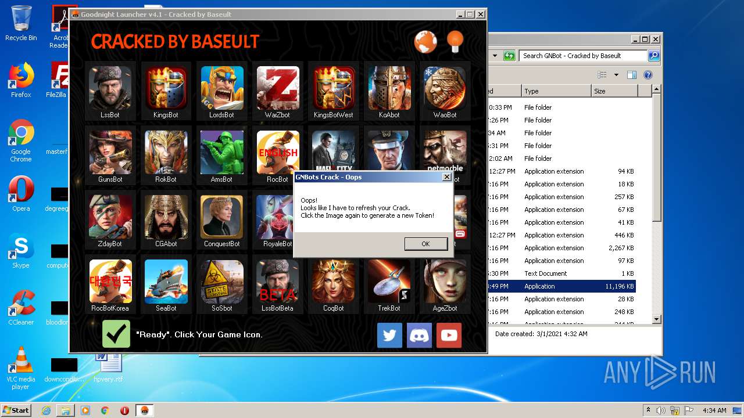744x418 pixels.
Task: Select the CGAbot icon
Action: click(x=166, y=217)
